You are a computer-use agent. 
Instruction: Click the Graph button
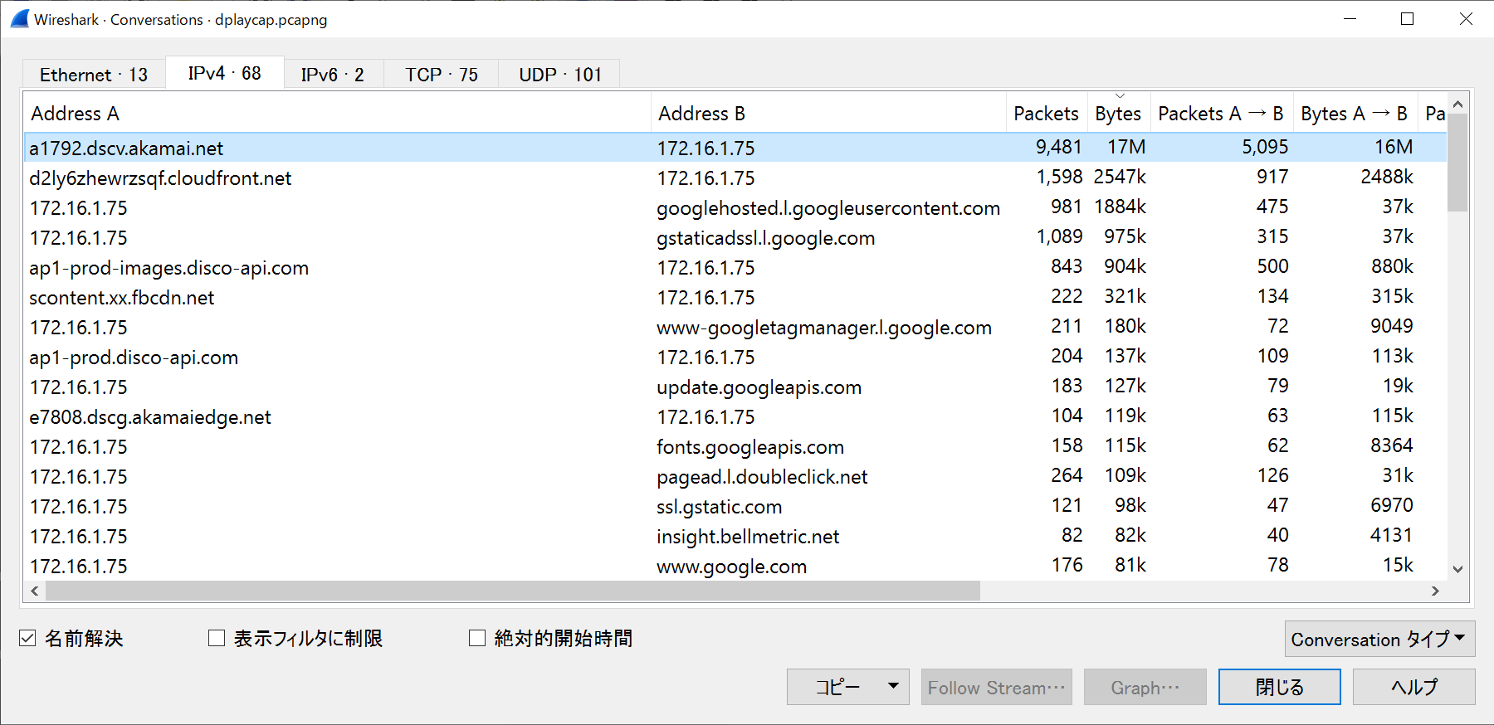(x=1145, y=687)
